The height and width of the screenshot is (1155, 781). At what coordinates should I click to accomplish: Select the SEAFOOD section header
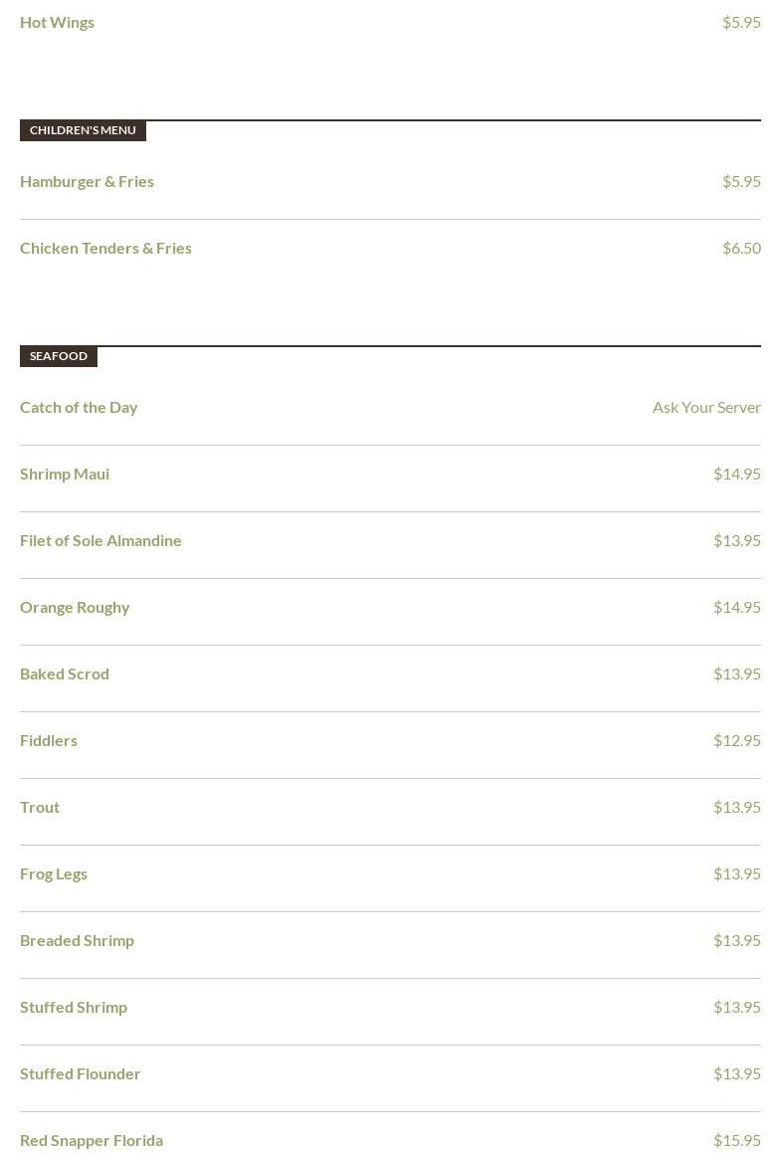[59, 356]
